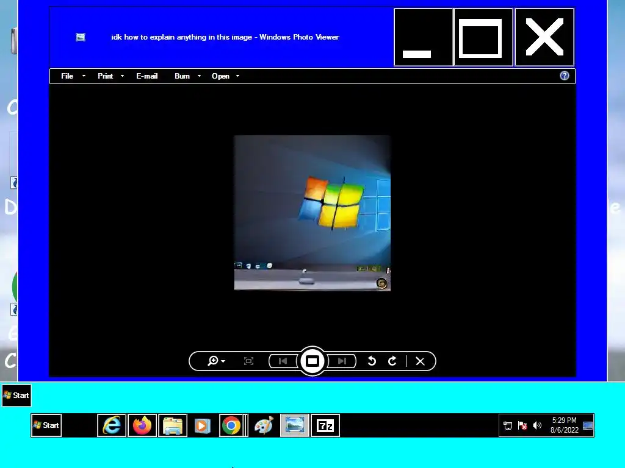Viewport: 625px width, 468px height.
Task: Select the Photo Viewer taskbar button
Action: click(295, 425)
